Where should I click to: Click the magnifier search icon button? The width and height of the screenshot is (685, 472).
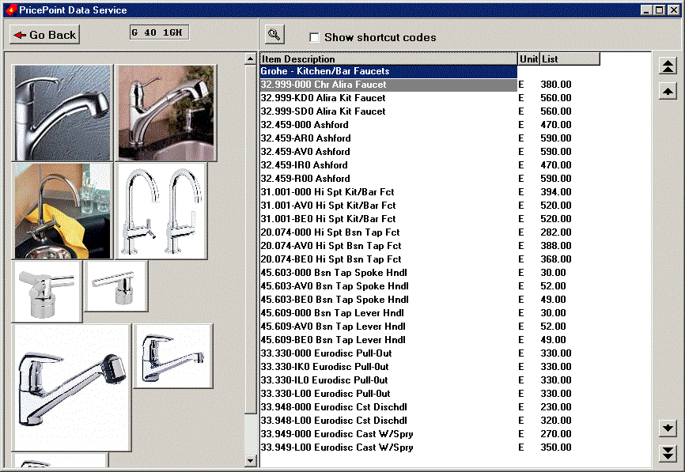tap(274, 35)
